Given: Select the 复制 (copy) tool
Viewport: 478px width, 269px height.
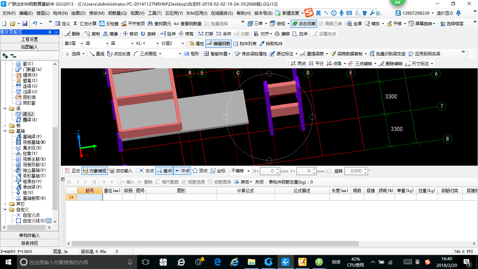Looking at the screenshot, I should coord(92,34).
